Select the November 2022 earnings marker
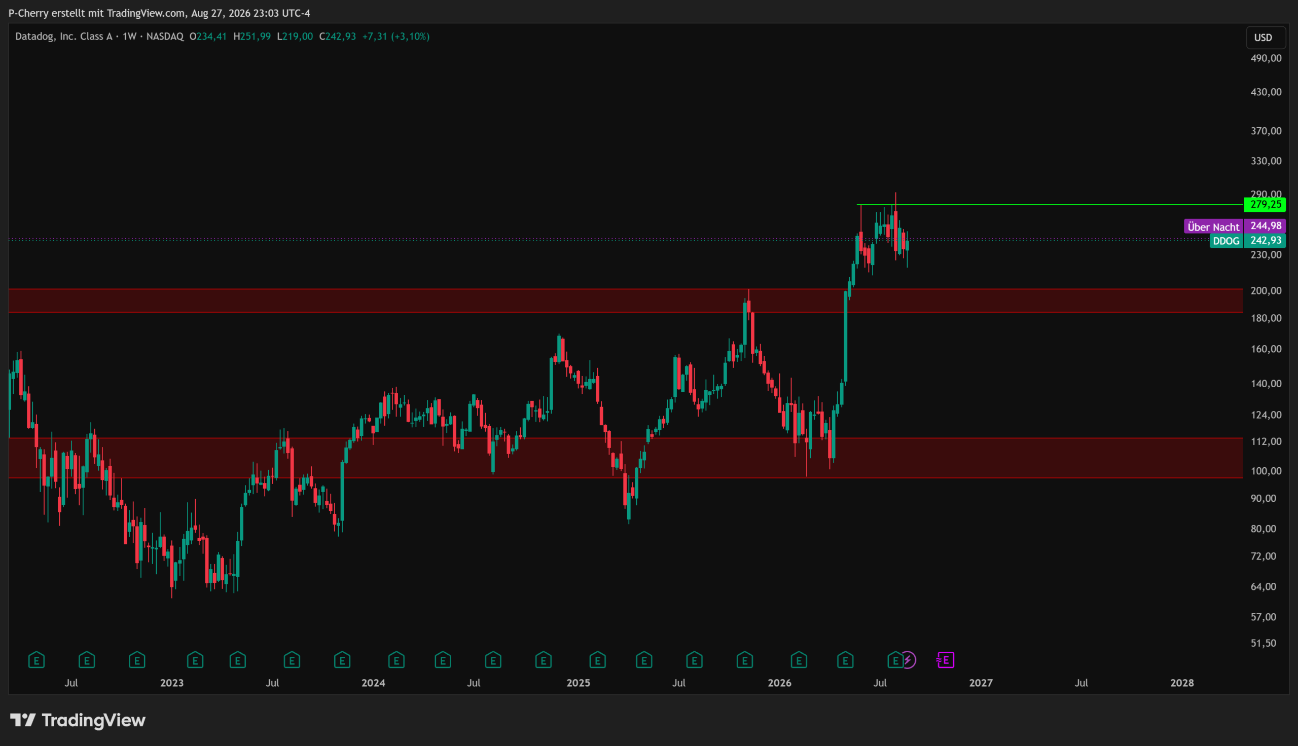The image size is (1298, 746). pyautogui.click(x=137, y=660)
